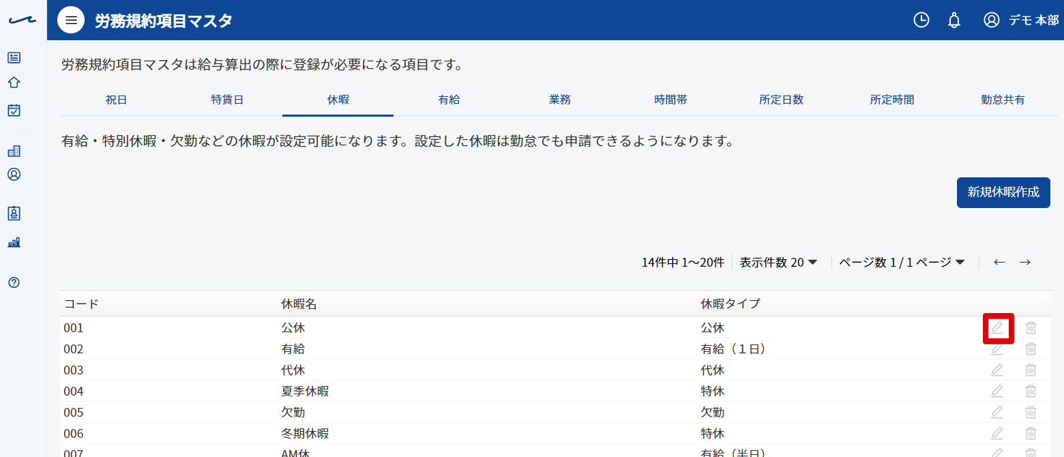Open the news list sidebar icon
Screen dimensions: 1064x457
pyautogui.click(x=14, y=58)
